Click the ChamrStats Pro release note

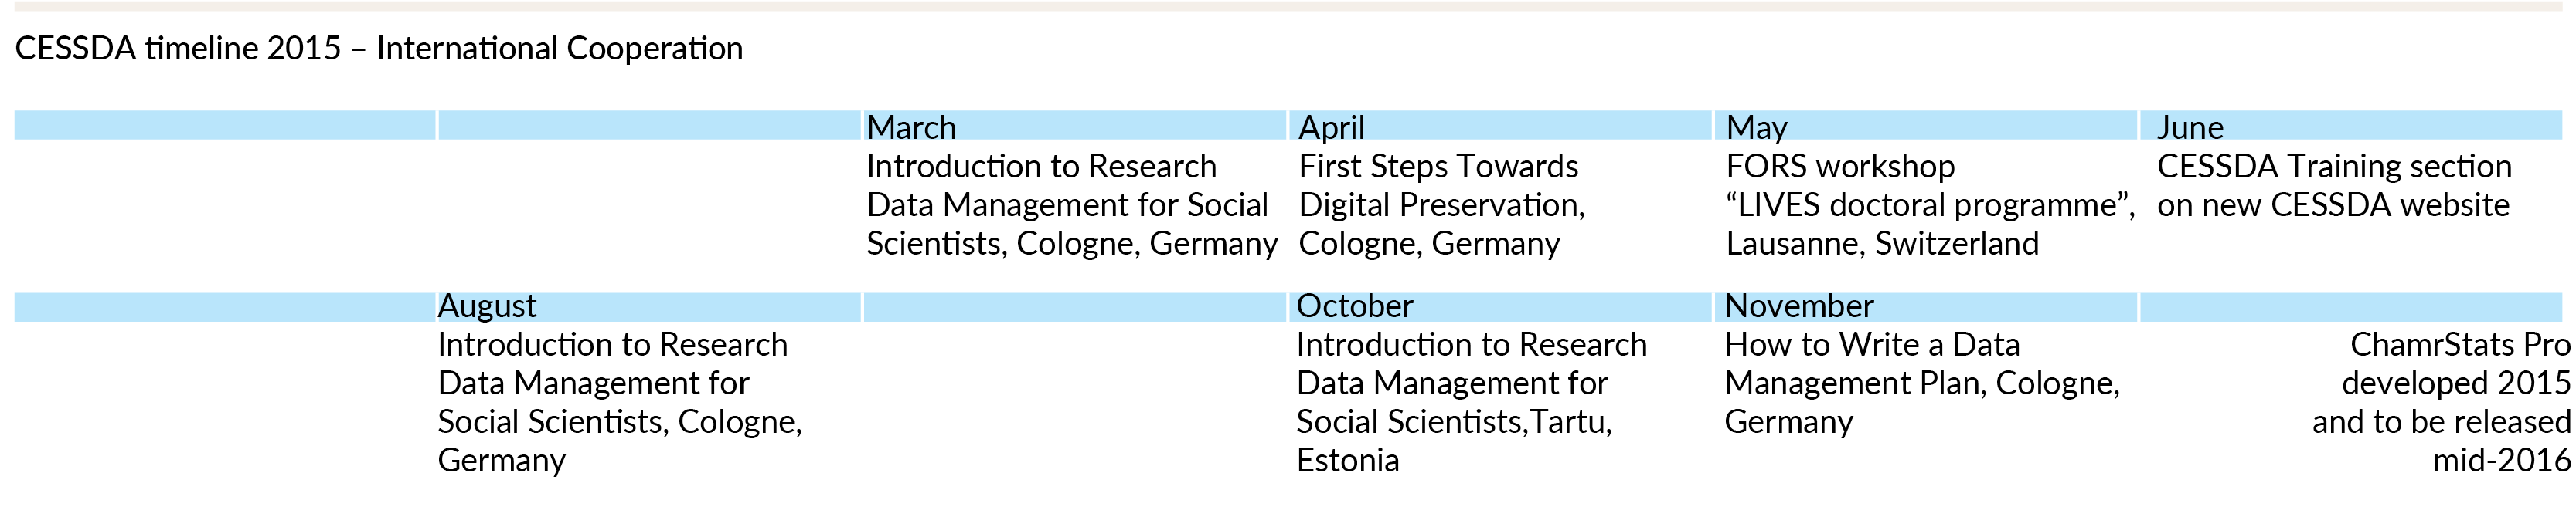(2441, 402)
